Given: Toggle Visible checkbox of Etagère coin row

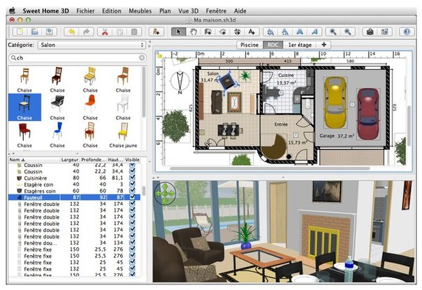Looking at the screenshot, I should click(x=132, y=184).
